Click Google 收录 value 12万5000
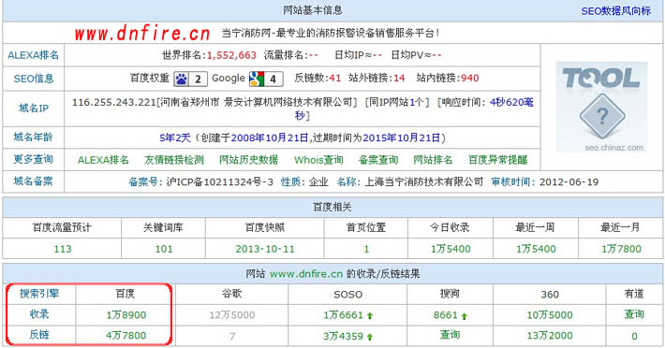The height and width of the screenshot is (348, 665). [x=232, y=315]
